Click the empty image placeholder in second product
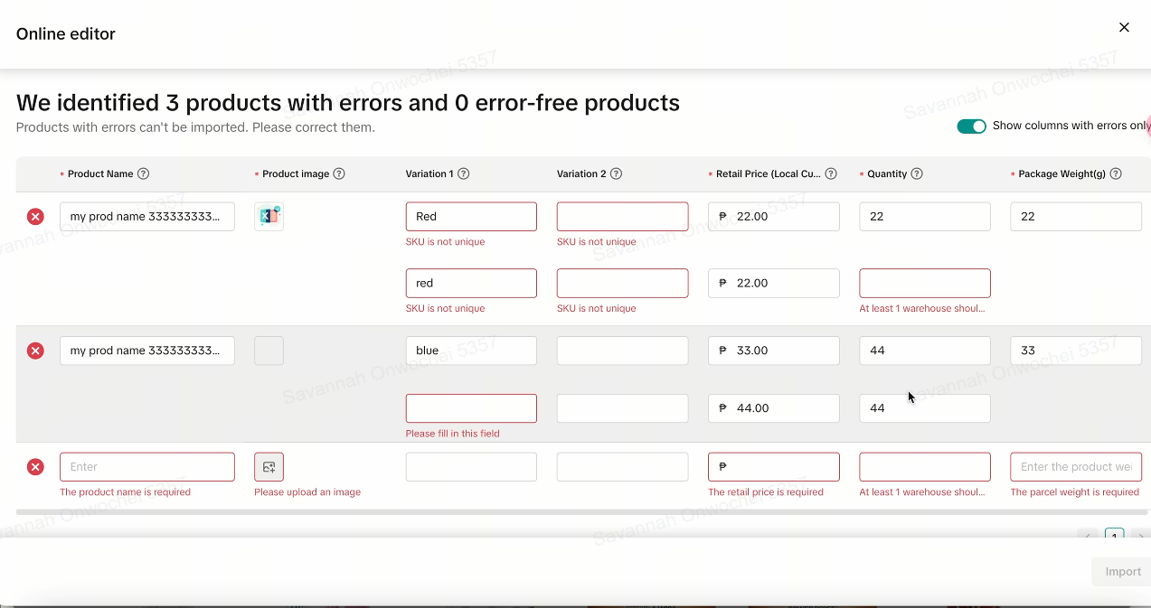This screenshot has width=1151, height=608. pyautogui.click(x=269, y=351)
